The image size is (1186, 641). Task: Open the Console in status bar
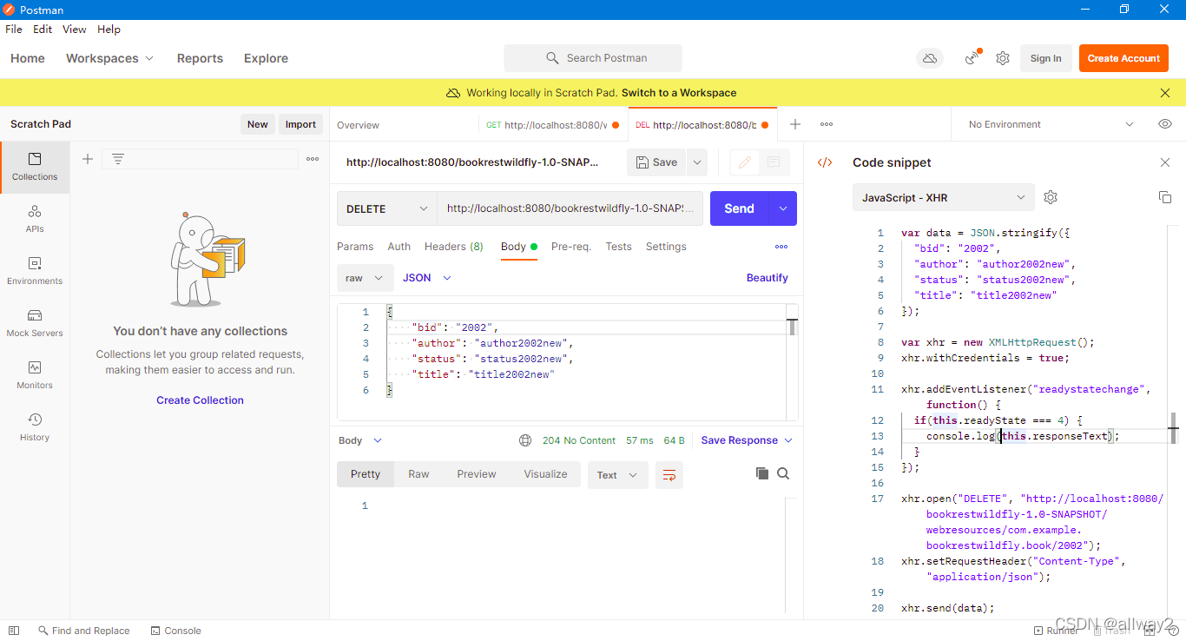coord(175,631)
